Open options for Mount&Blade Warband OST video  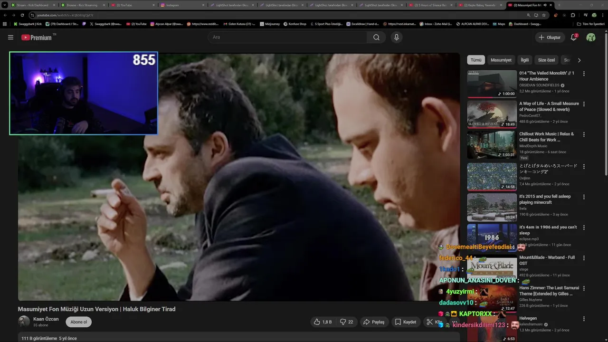(584, 258)
